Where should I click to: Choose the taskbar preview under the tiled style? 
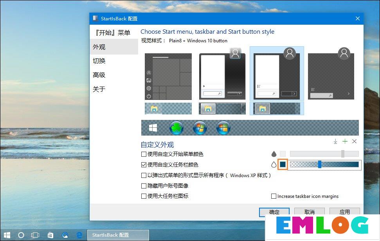point(168,109)
